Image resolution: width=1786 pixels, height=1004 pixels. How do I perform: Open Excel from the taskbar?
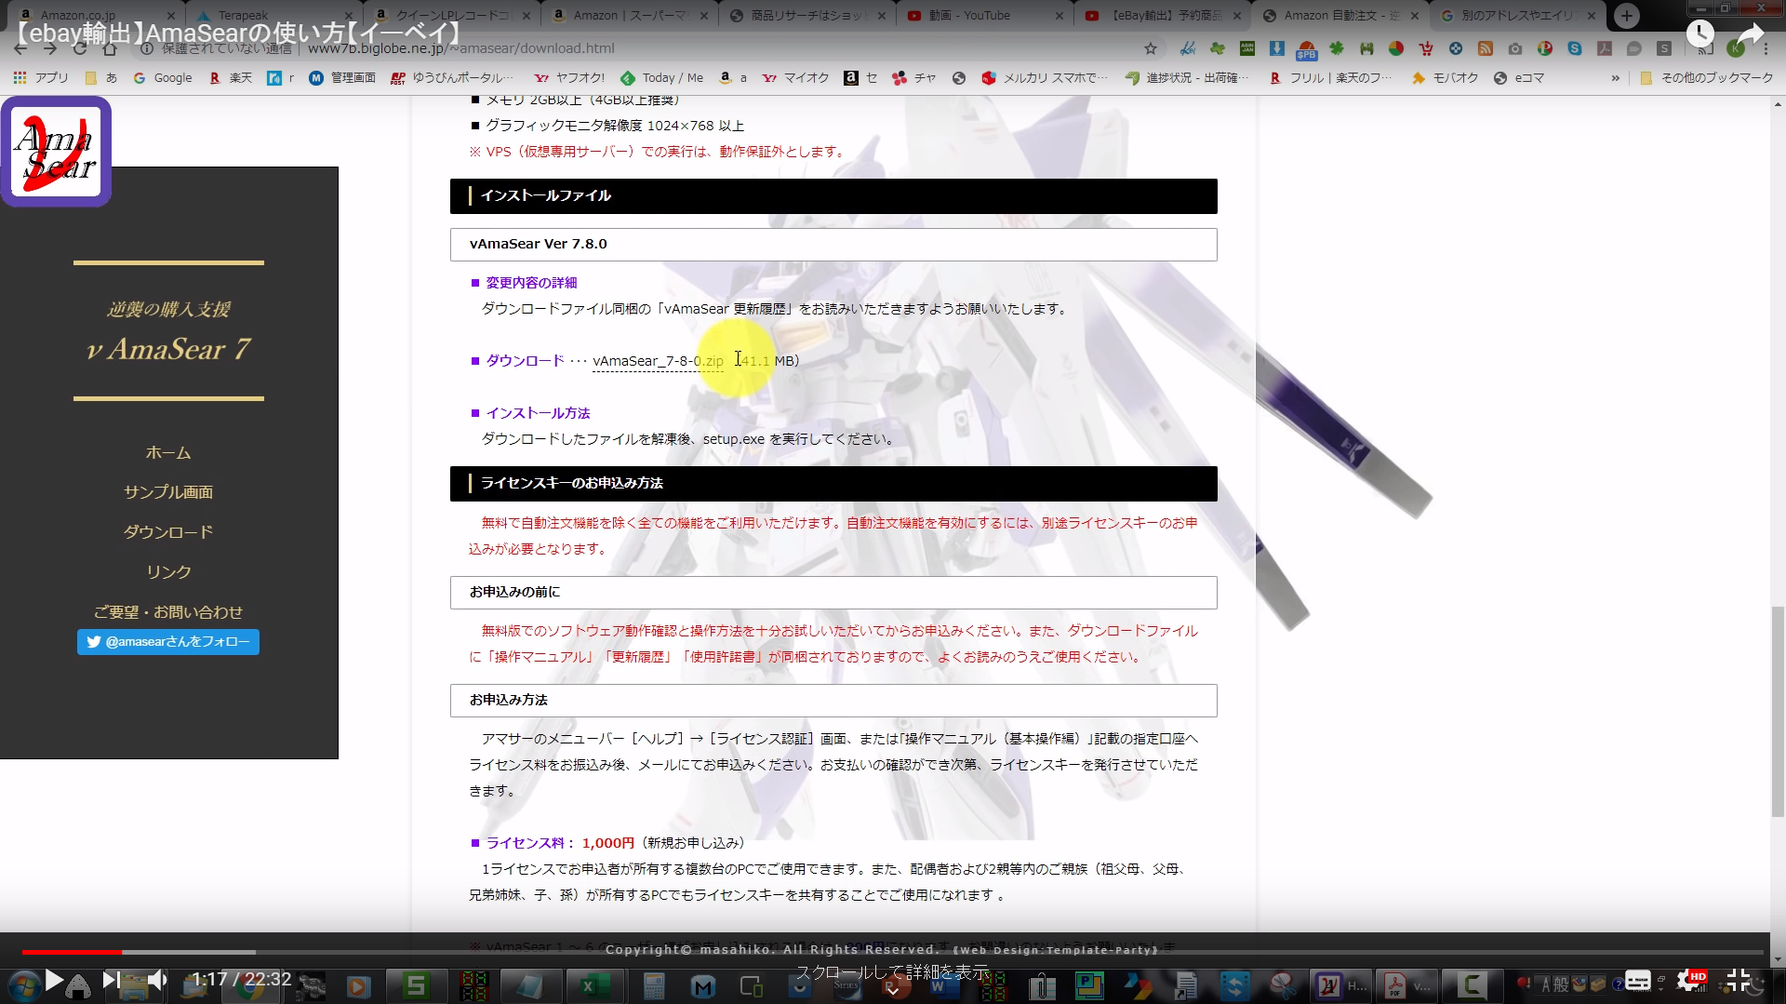594,985
